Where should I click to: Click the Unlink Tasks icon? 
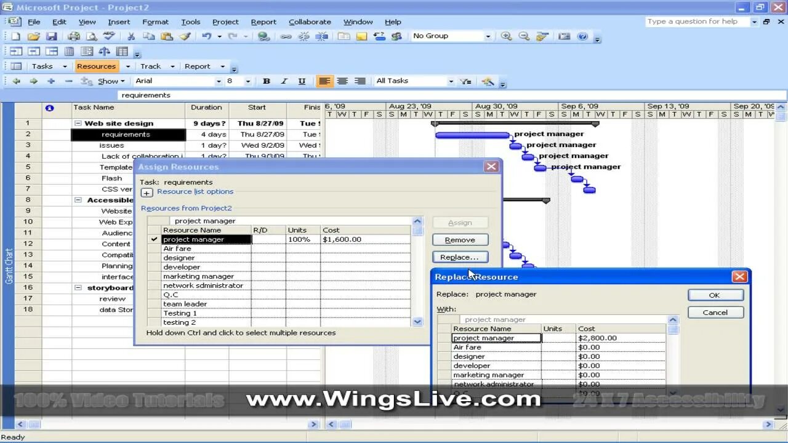coord(303,36)
